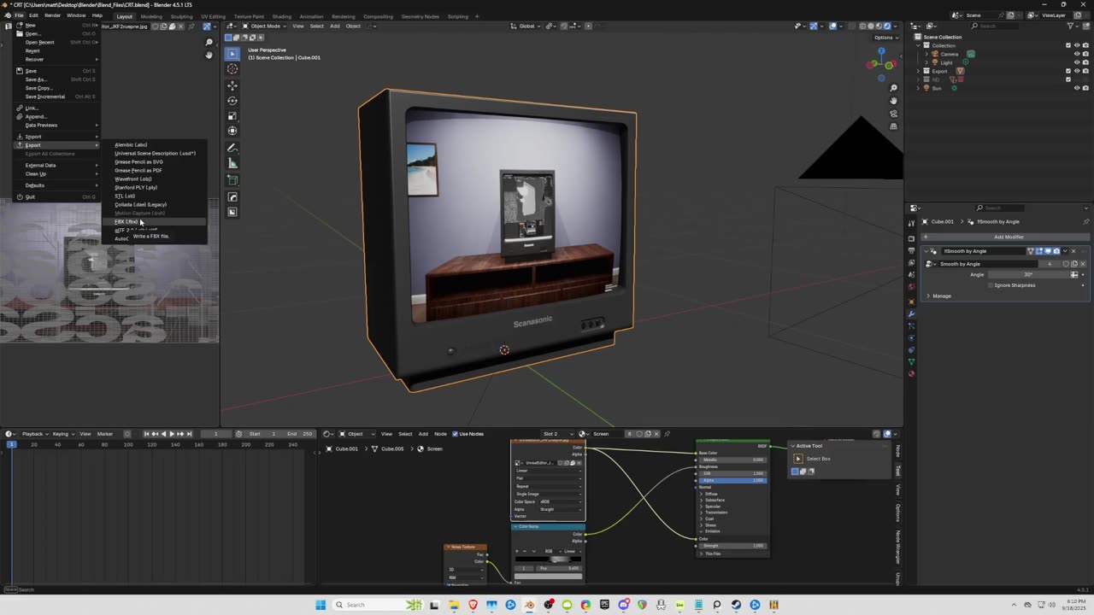1094x615 pixels.
Task: Adjust the Alpha slider on Principled BSDF node
Action: click(x=732, y=480)
